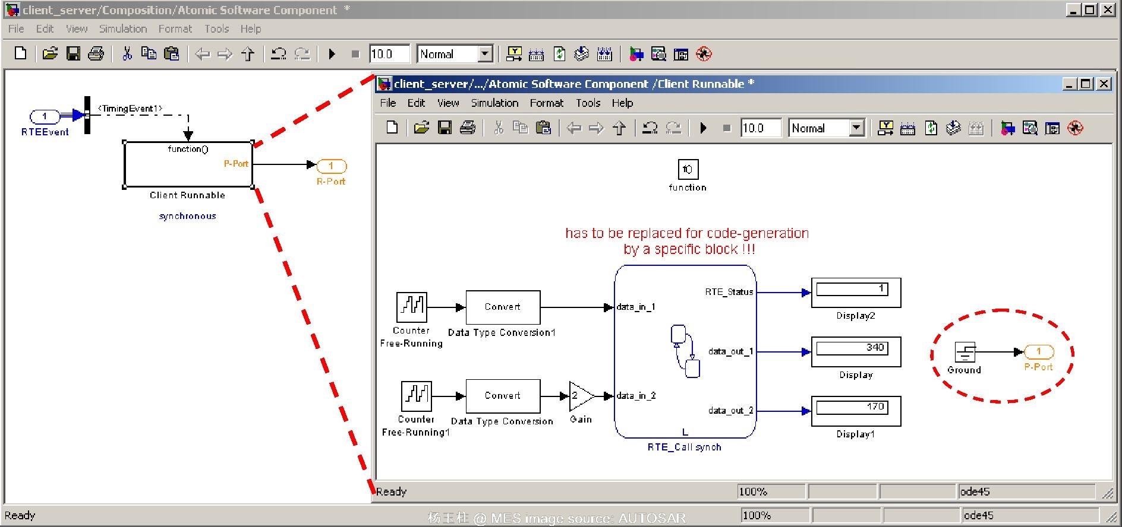Click Go to parent arrow in Client Runnable window

click(619, 128)
